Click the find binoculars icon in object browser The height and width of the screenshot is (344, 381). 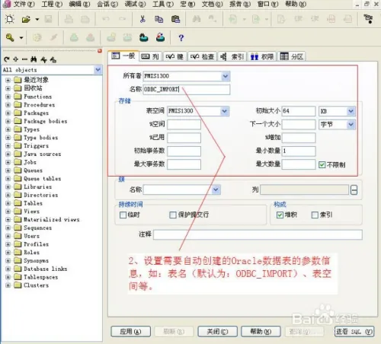34,59
